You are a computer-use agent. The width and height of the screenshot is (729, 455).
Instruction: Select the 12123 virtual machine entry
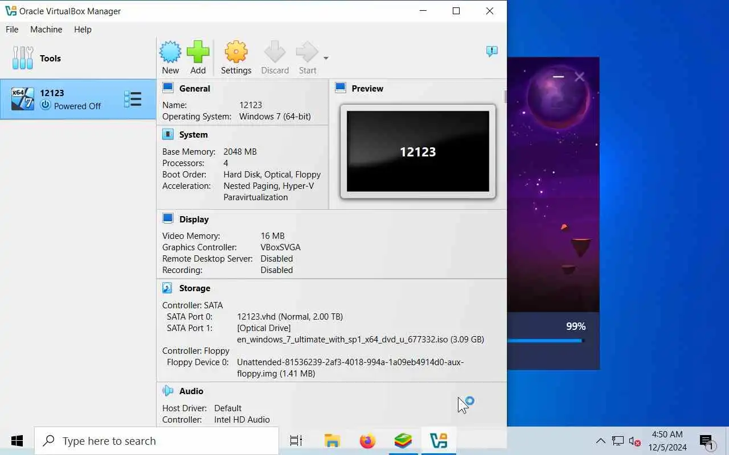(78, 99)
